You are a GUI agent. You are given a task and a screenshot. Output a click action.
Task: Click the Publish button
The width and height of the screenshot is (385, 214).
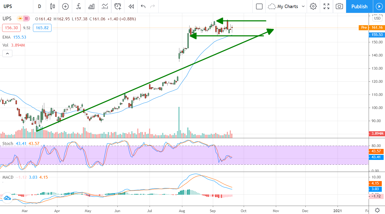pyautogui.click(x=359, y=6)
